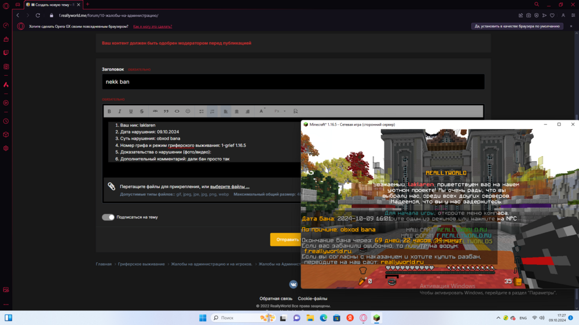Open the emoji picker in the editor
This screenshot has height=325, width=579.
pyautogui.click(x=188, y=111)
